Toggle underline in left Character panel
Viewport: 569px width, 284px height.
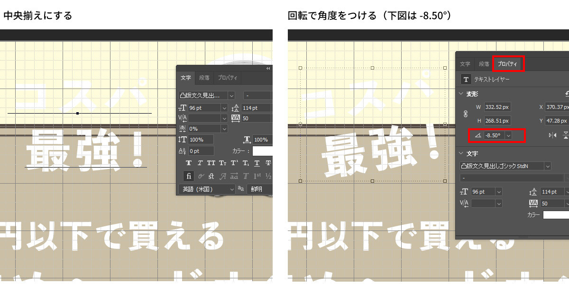pyautogui.click(x=257, y=163)
